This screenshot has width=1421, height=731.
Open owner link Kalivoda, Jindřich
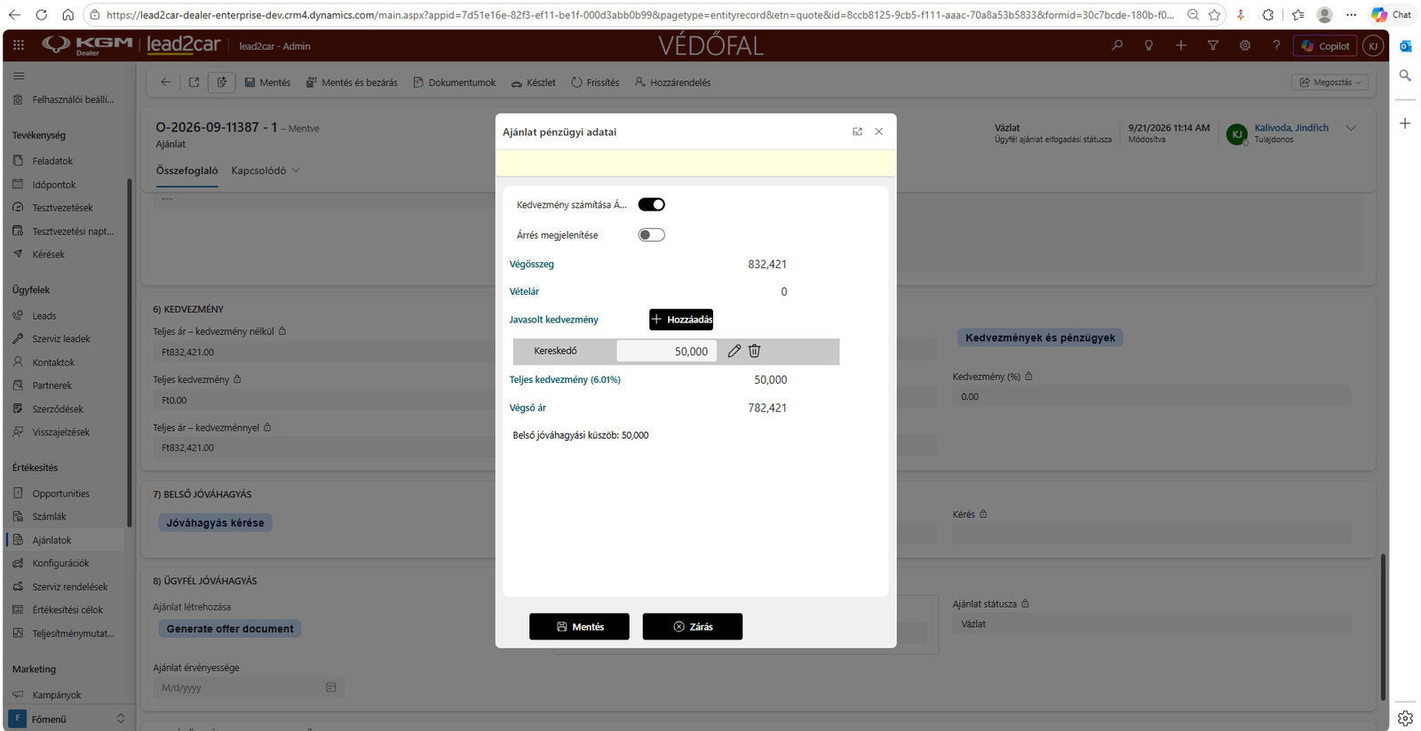[1291, 128]
